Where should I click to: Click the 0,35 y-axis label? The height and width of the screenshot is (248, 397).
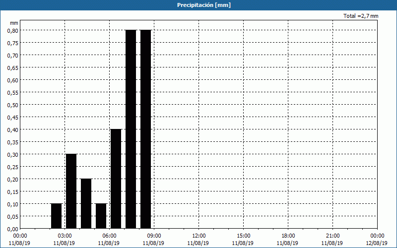point(12,142)
